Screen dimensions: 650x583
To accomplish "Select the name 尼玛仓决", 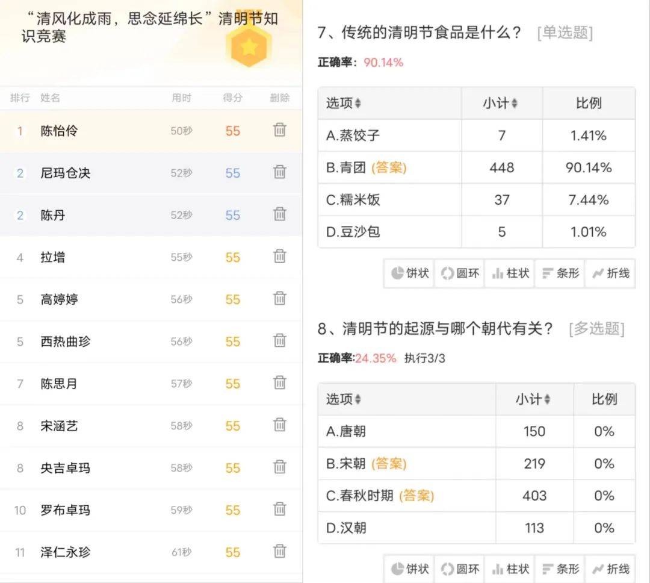I will pos(65,173).
